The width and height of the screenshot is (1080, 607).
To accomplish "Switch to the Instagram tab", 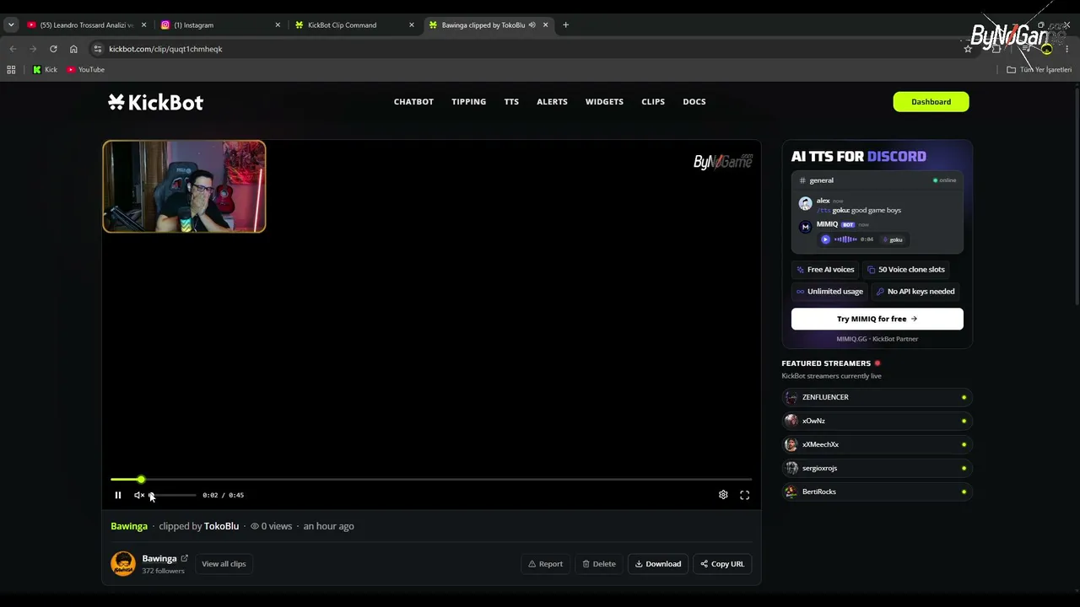I will (x=219, y=25).
